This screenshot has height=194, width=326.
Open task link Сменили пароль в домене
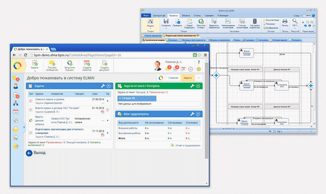50,99
